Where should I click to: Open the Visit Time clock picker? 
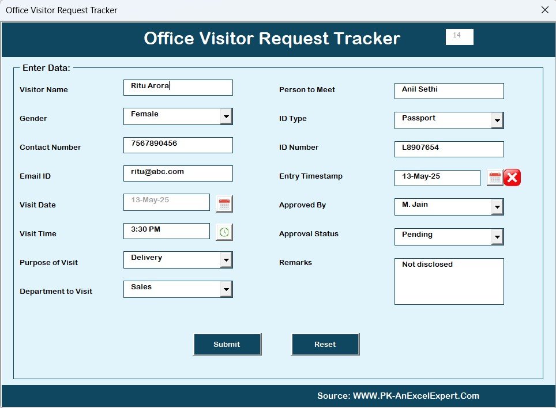tap(224, 232)
